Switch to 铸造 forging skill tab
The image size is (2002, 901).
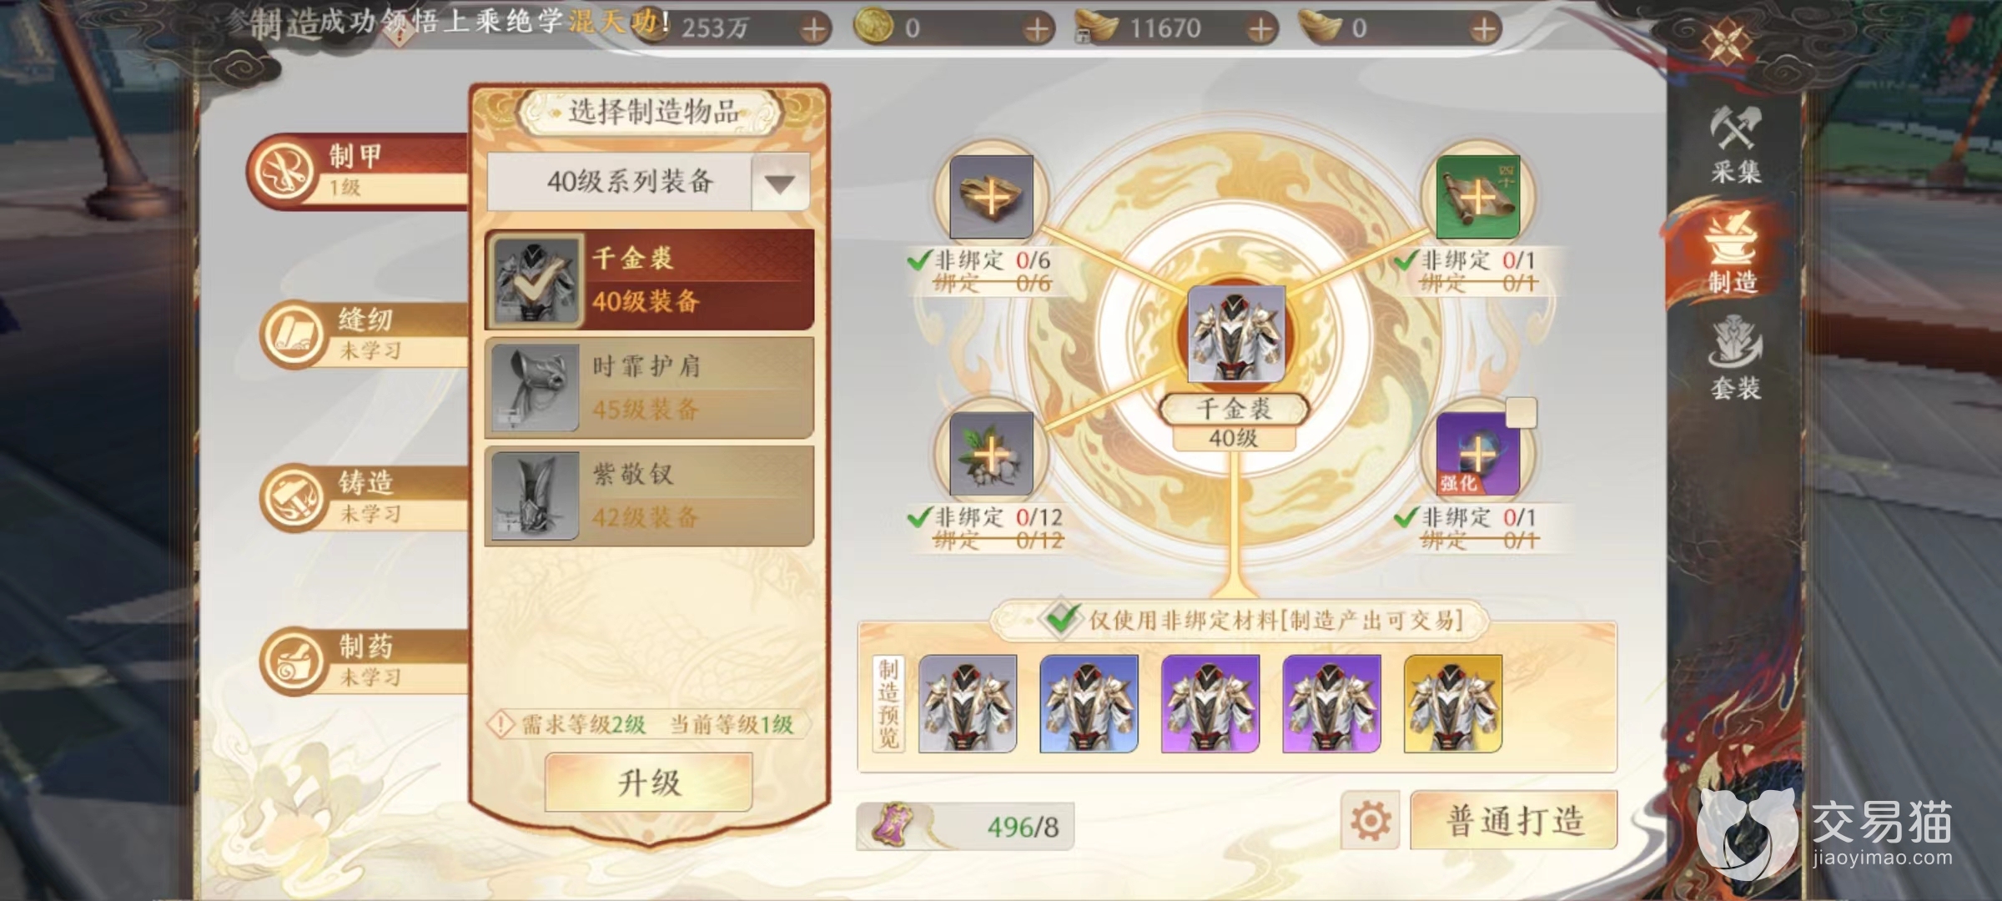click(x=365, y=498)
